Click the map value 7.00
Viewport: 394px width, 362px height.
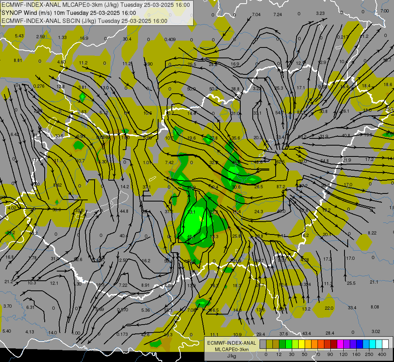coord(385,11)
